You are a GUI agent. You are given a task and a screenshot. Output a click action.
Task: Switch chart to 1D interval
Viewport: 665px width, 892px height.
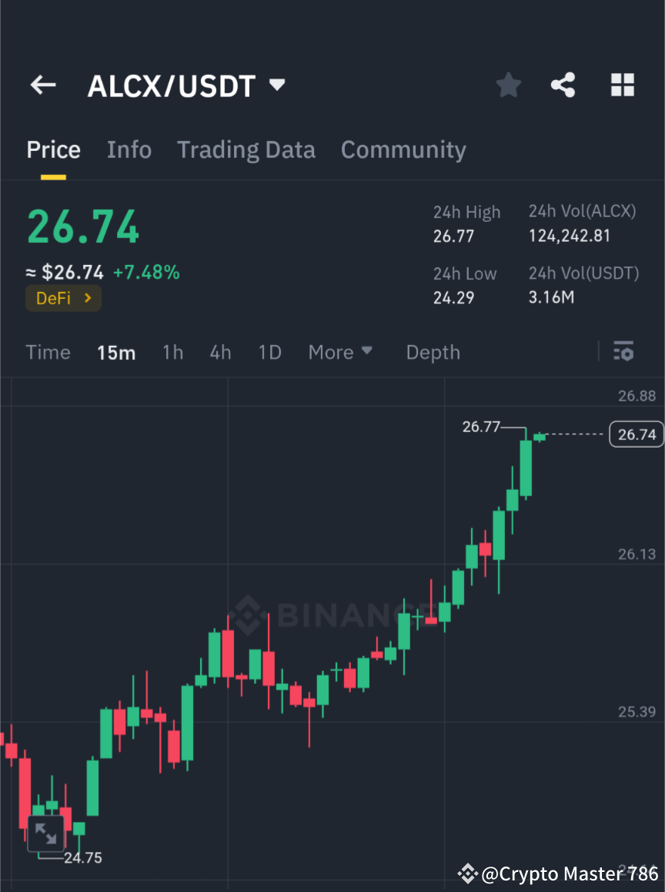pos(269,352)
